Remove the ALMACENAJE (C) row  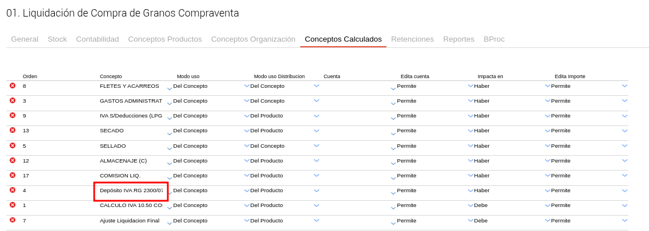(x=13, y=160)
